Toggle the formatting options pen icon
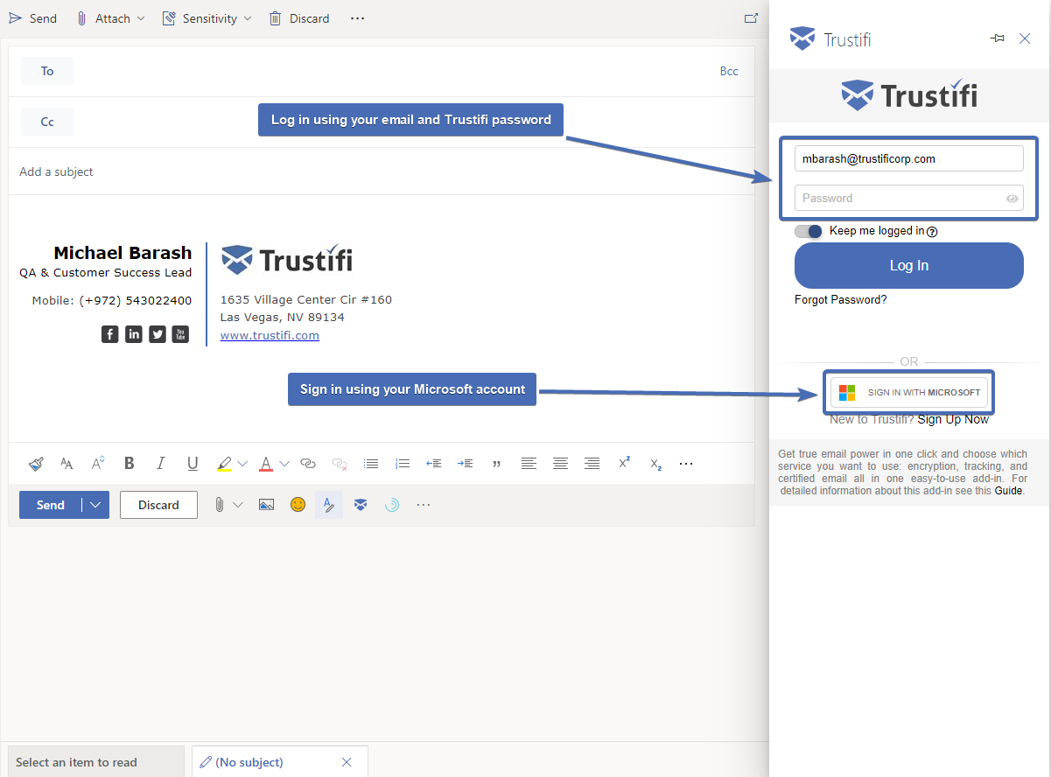Viewport: 1051px width, 777px height. [x=329, y=505]
